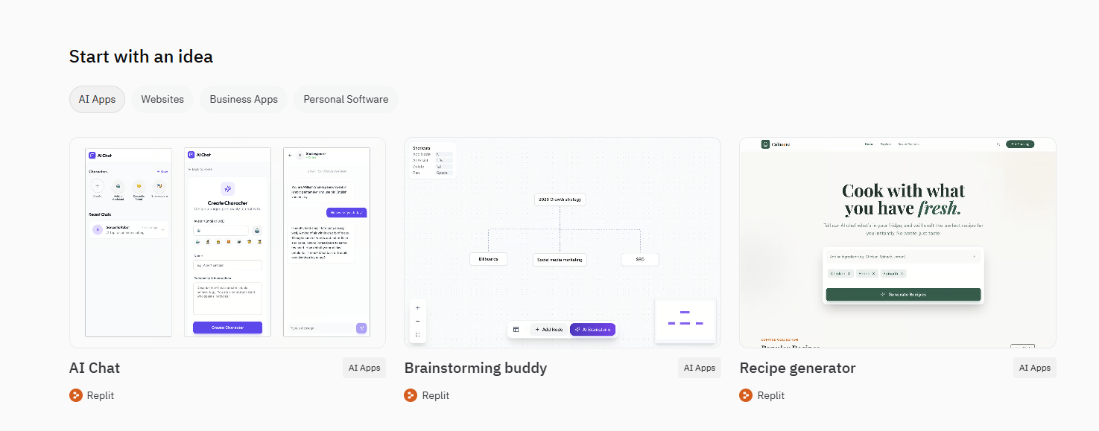Click the zoom-in plus icon in the brainstorming preview

pyautogui.click(x=417, y=307)
